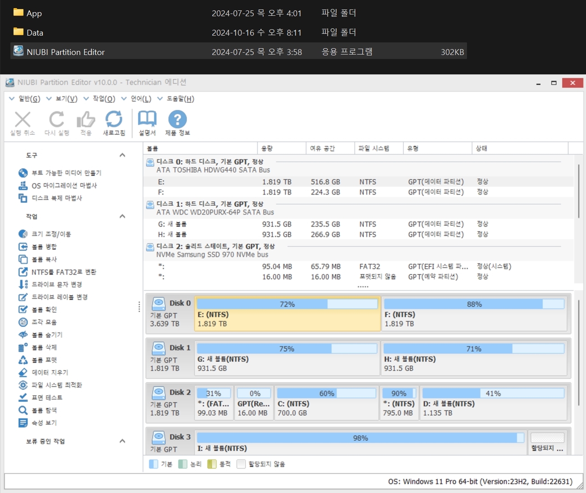The image size is (586, 493).
Task: Sort by the 여유 공간 column header
Action: [x=330, y=148]
